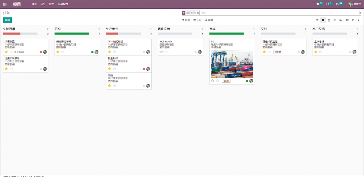The width and height of the screenshot is (364, 178).
Task: Toggle the star on JIQI YANFA task
Action: click(x=161, y=52)
